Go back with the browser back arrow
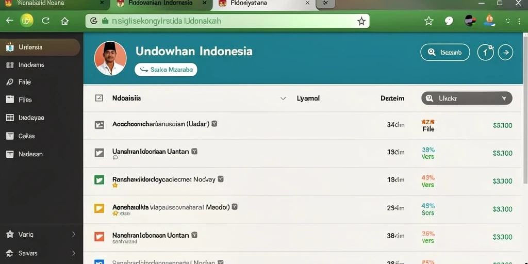The image size is (528, 264). (10, 21)
